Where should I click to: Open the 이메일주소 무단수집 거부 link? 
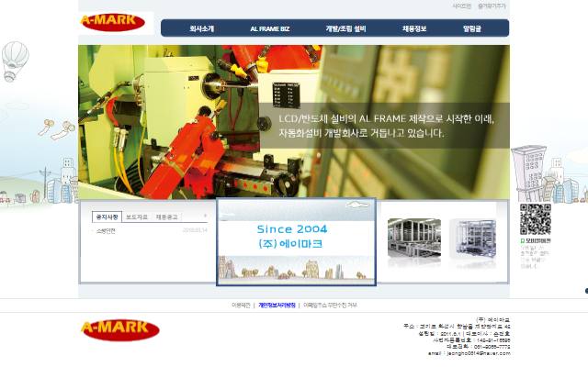tap(330, 306)
